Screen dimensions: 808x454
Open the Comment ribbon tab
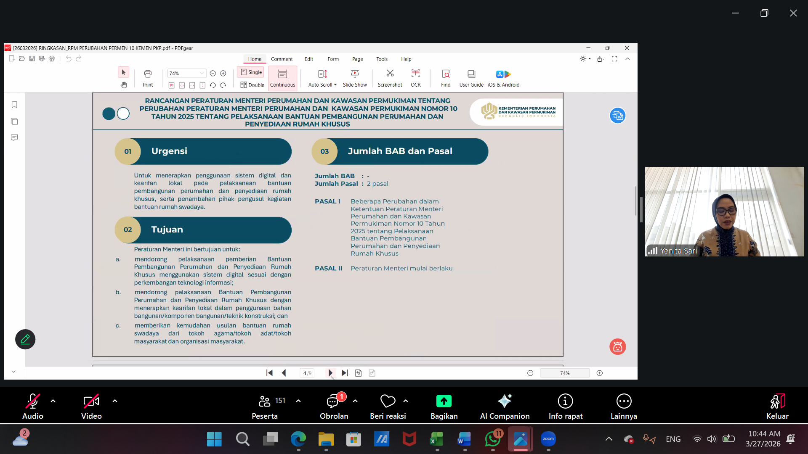tap(282, 59)
